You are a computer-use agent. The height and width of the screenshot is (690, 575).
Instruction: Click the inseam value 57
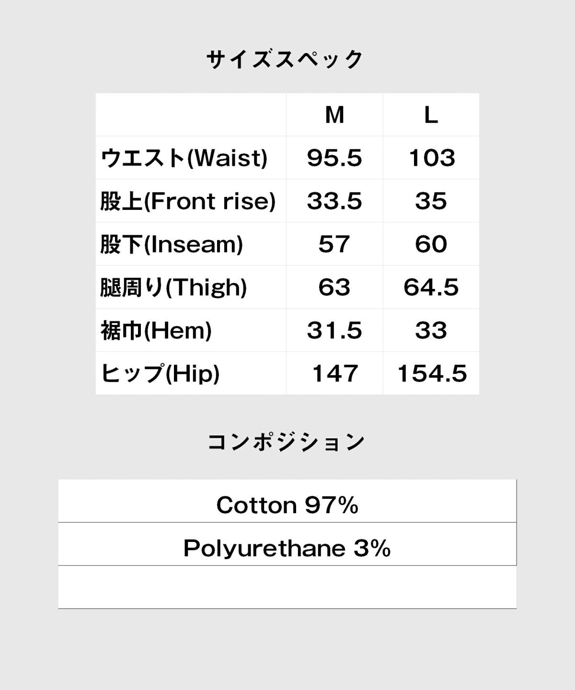(334, 244)
